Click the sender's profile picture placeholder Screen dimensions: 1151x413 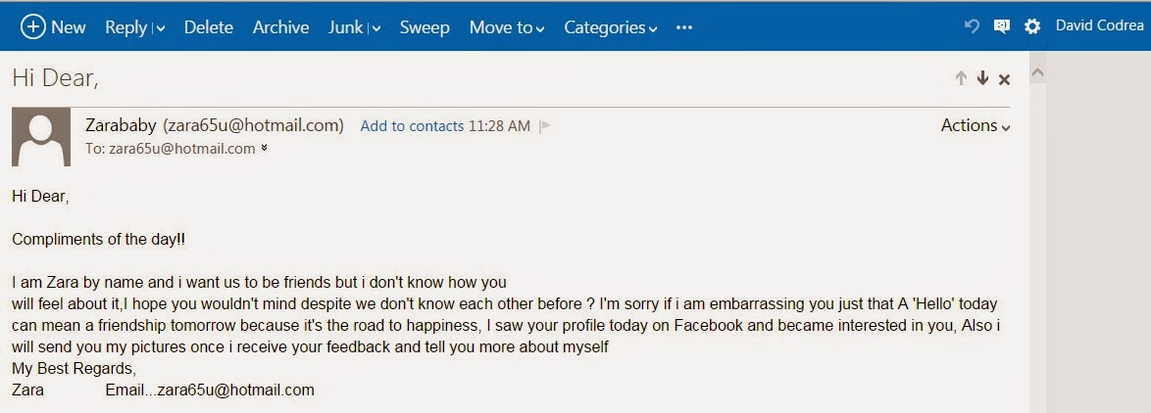[41, 137]
